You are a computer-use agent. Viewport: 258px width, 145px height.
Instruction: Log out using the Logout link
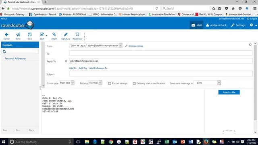click(x=252, y=19)
